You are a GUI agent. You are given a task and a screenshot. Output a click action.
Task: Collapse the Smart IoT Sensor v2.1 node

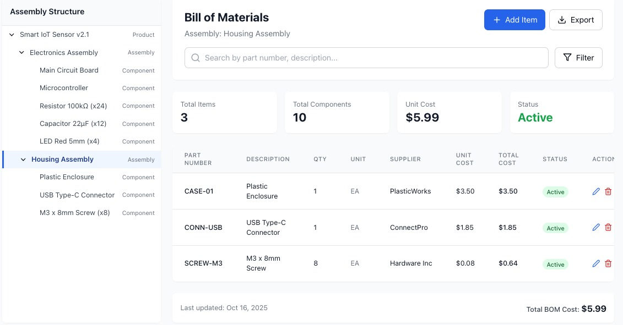(x=12, y=35)
